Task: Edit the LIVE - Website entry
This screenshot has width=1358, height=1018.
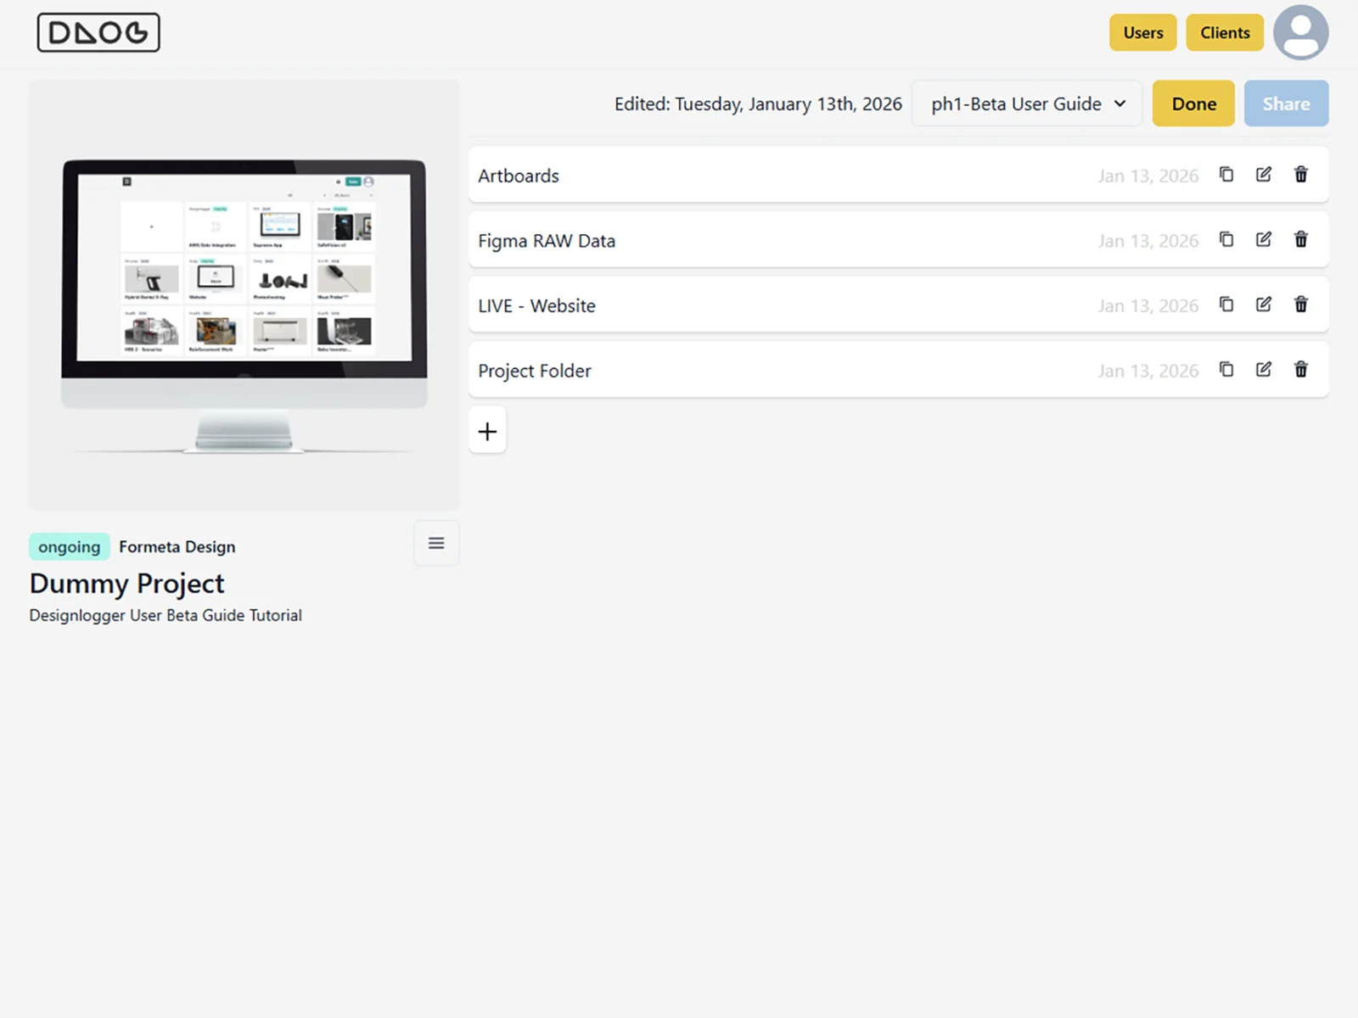Action: (x=1264, y=305)
